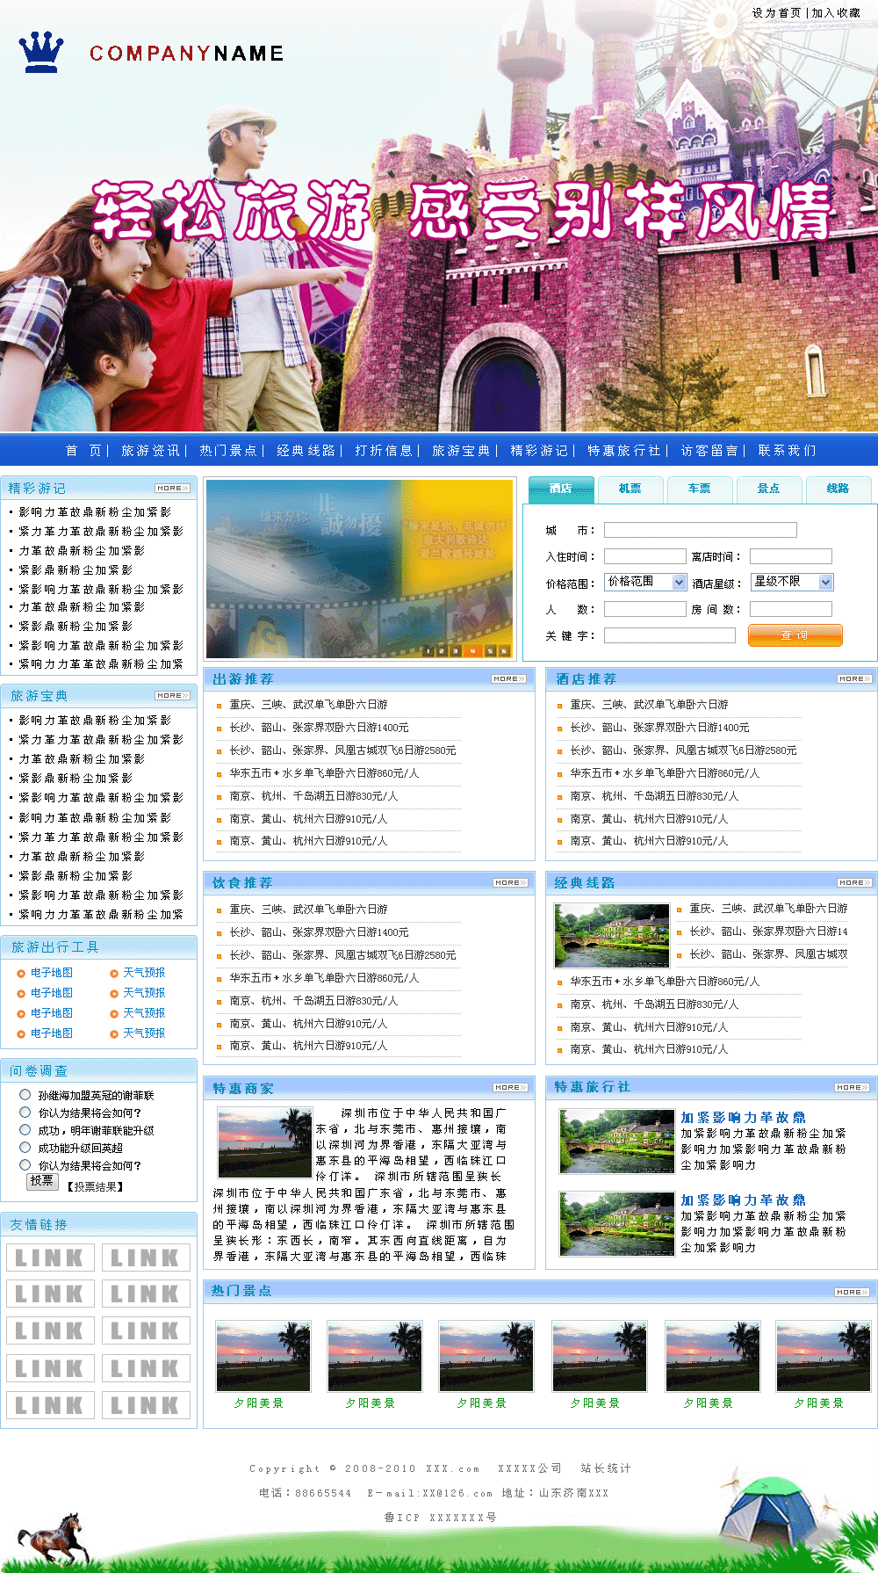878x1573 pixels.
Task: Click the 城市 text input field
Action: [x=700, y=530]
